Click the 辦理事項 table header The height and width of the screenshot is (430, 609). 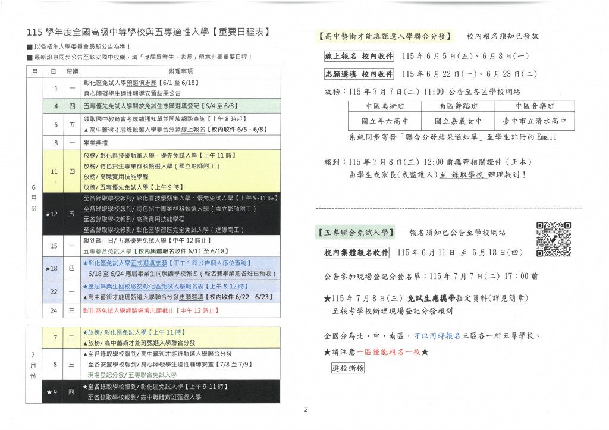pos(181,71)
